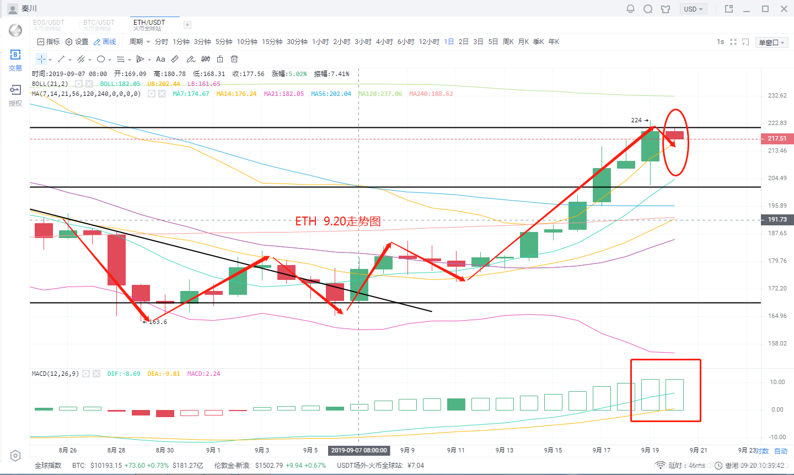Add a new symbol tab

pos(187,25)
